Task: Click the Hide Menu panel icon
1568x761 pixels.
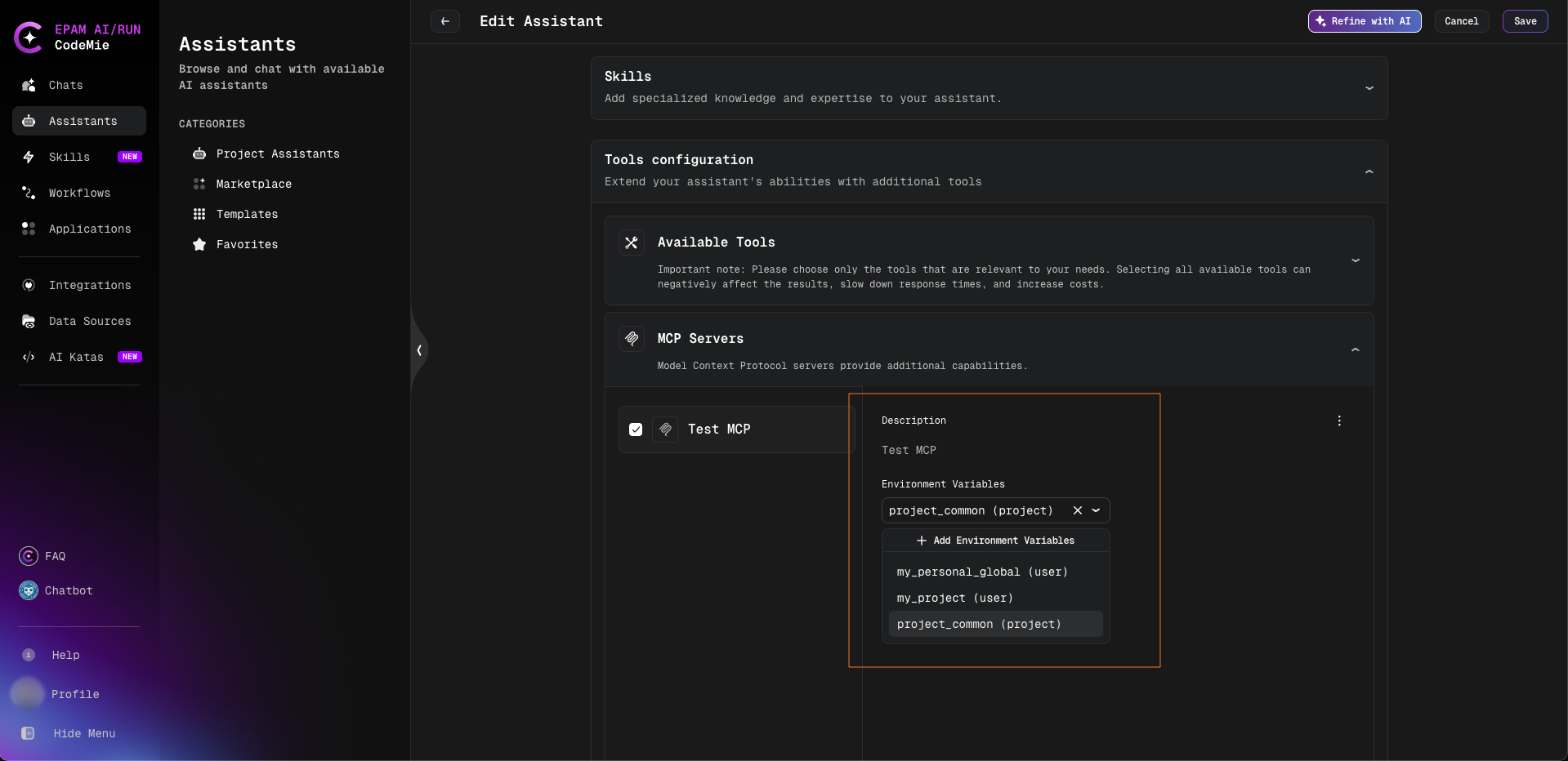Action: click(28, 733)
